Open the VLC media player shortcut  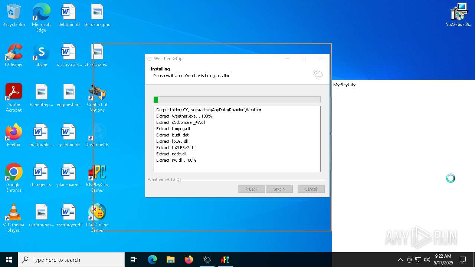pos(14,218)
